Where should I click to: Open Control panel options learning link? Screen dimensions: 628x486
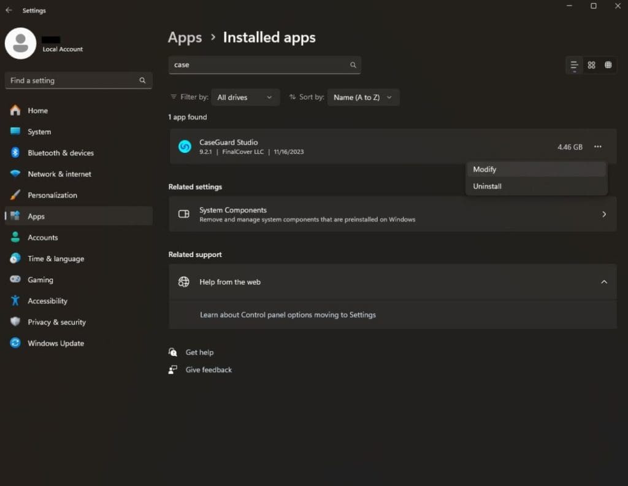point(288,315)
